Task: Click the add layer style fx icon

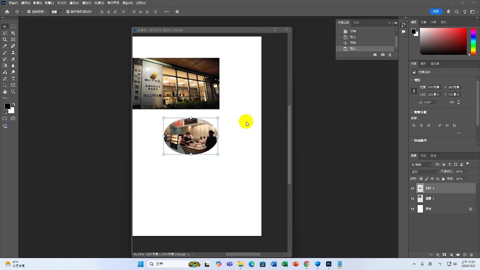Action: pos(438,255)
